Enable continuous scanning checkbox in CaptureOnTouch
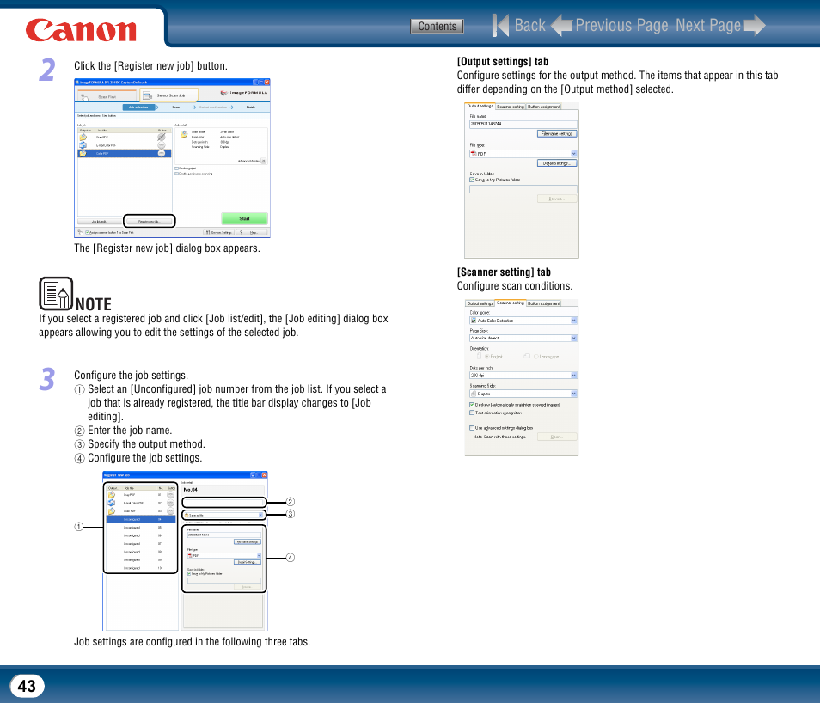 tap(177, 174)
